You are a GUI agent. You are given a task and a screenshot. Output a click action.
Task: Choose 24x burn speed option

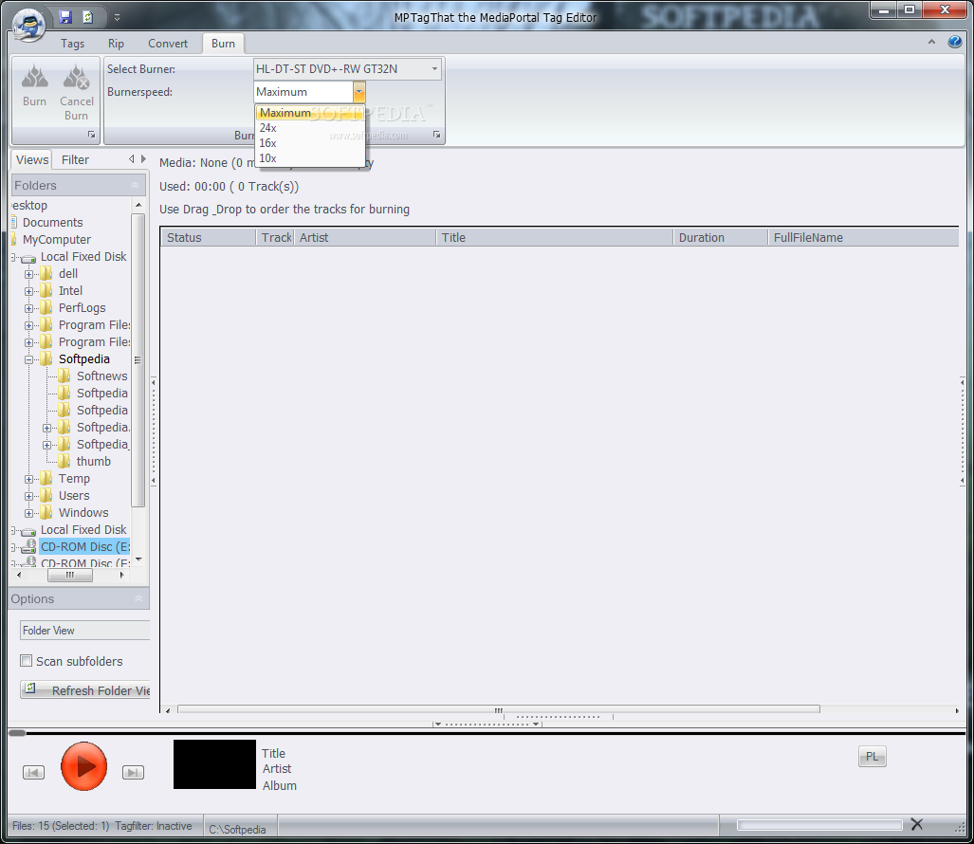309,128
